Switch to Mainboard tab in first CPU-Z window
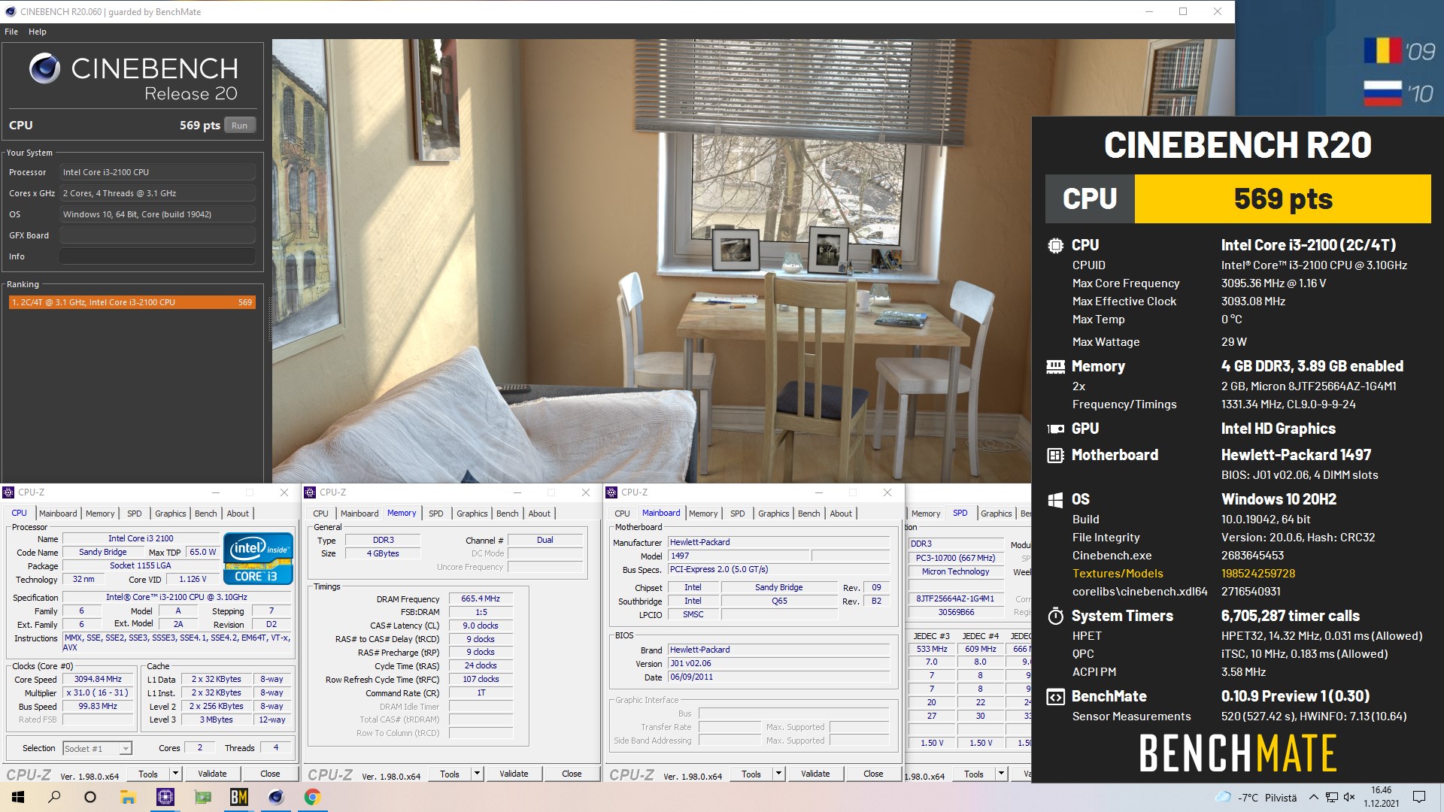This screenshot has width=1444, height=812. (58, 514)
